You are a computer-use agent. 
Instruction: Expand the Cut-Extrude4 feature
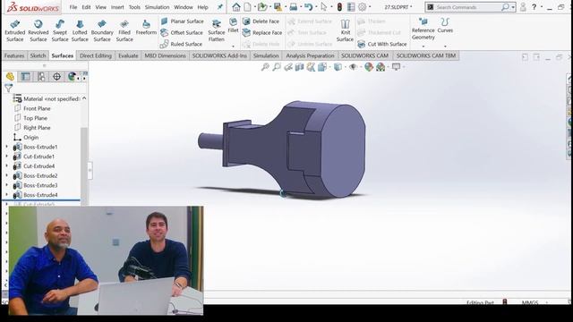(x=6, y=166)
